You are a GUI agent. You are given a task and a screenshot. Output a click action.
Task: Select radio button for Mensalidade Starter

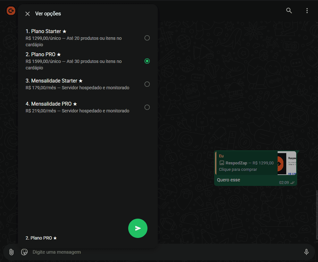click(x=147, y=84)
